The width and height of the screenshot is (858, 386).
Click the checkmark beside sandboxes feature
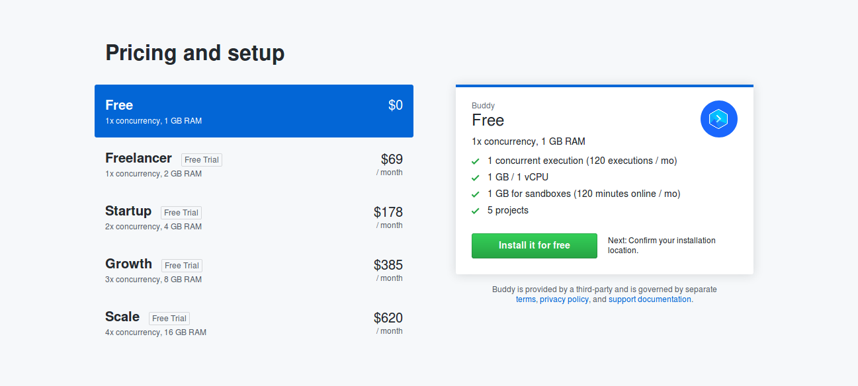pyautogui.click(x=475, y=194)
